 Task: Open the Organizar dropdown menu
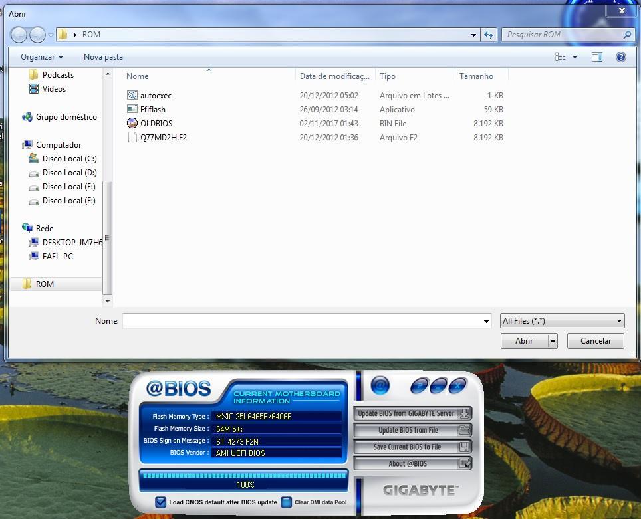42,57
